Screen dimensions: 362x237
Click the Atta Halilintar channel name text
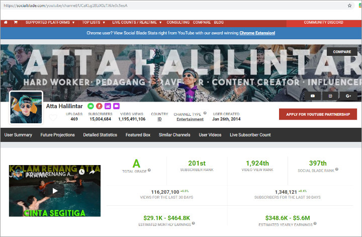64,106
